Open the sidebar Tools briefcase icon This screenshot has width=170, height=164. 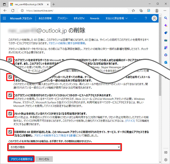[x=166, y=40]
